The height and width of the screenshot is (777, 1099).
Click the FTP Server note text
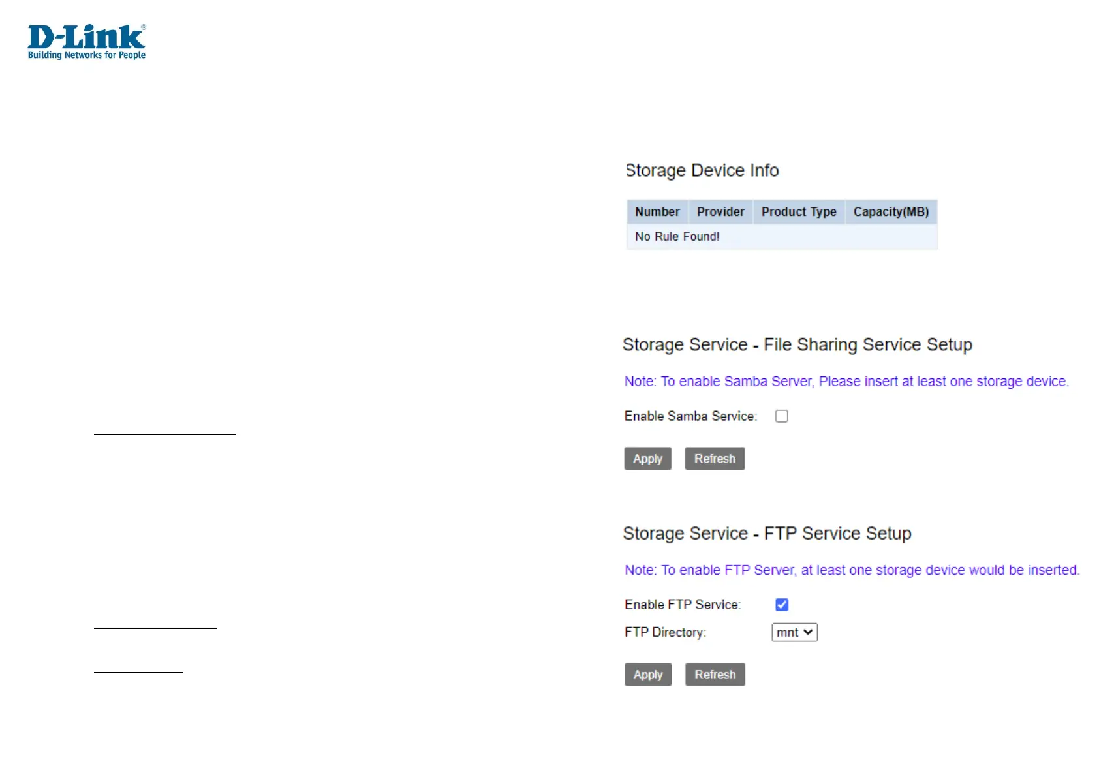852,570
